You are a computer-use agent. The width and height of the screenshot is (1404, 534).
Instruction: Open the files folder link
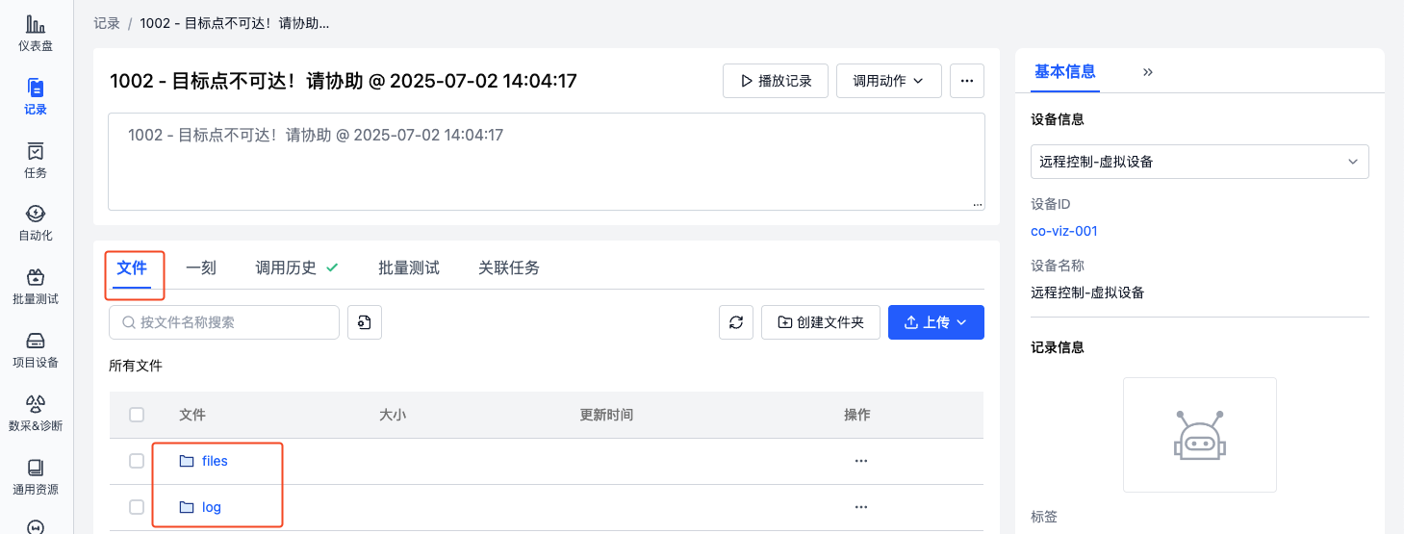215,461
